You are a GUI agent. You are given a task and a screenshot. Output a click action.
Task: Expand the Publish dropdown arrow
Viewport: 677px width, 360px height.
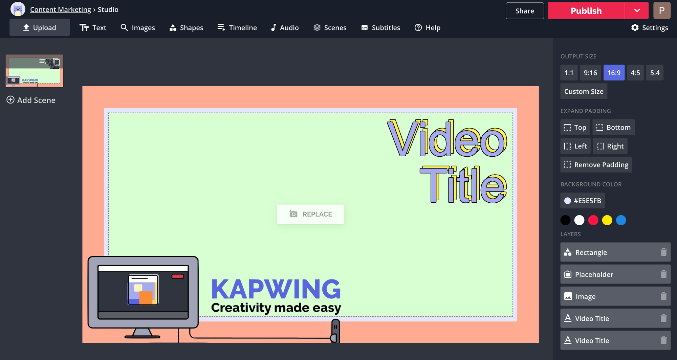click(x=637, y=11)
